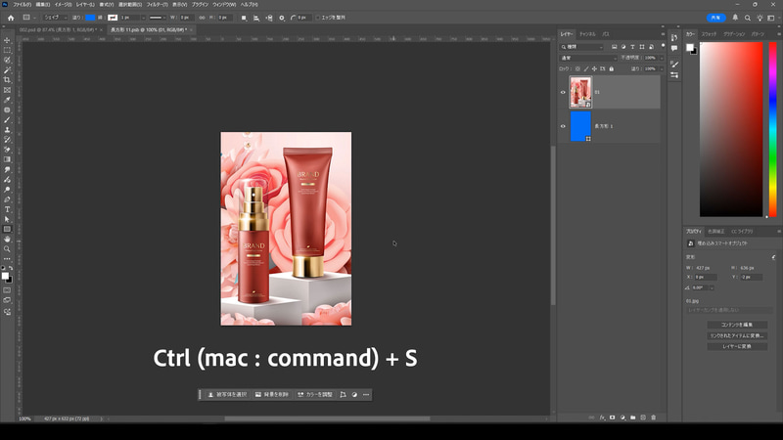783x440 pixels.
Task: Click the Home icon in options bar
Action: coord(11,18)
